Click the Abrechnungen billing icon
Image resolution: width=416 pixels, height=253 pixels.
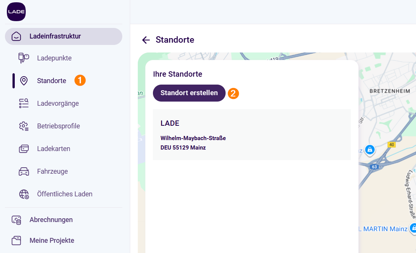coord(16,220)
